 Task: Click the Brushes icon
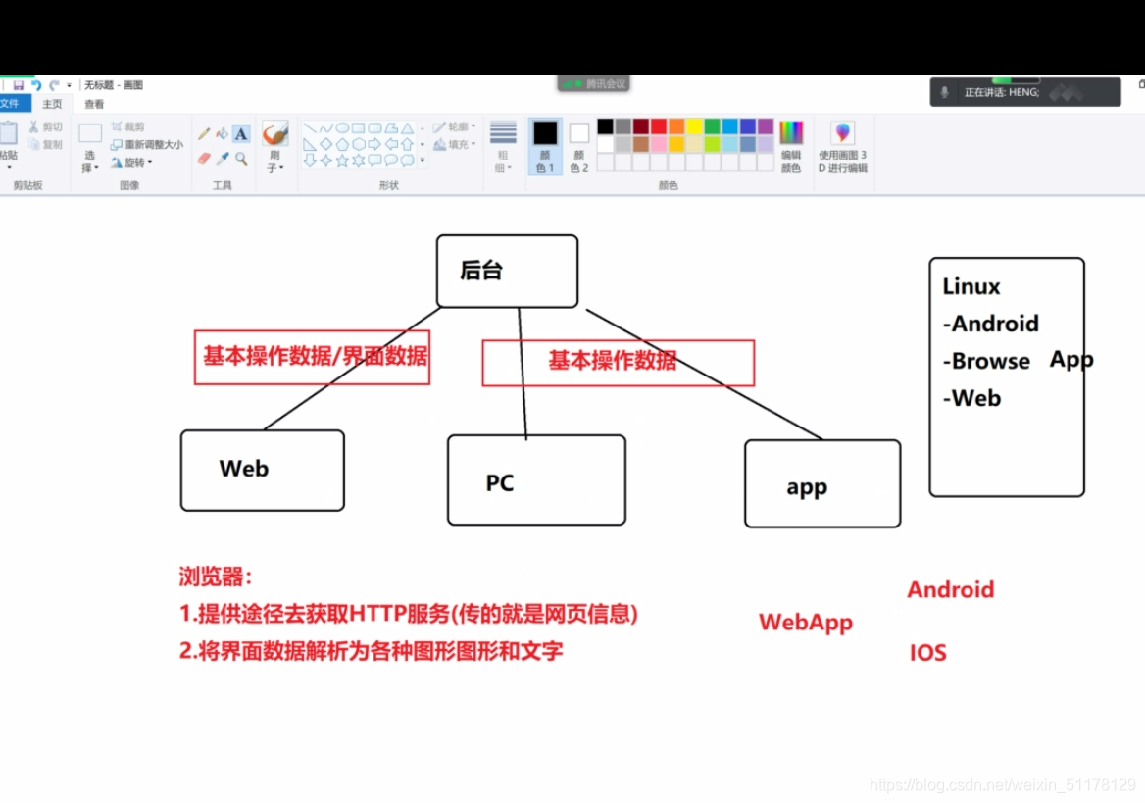click(x=275, y=133)
